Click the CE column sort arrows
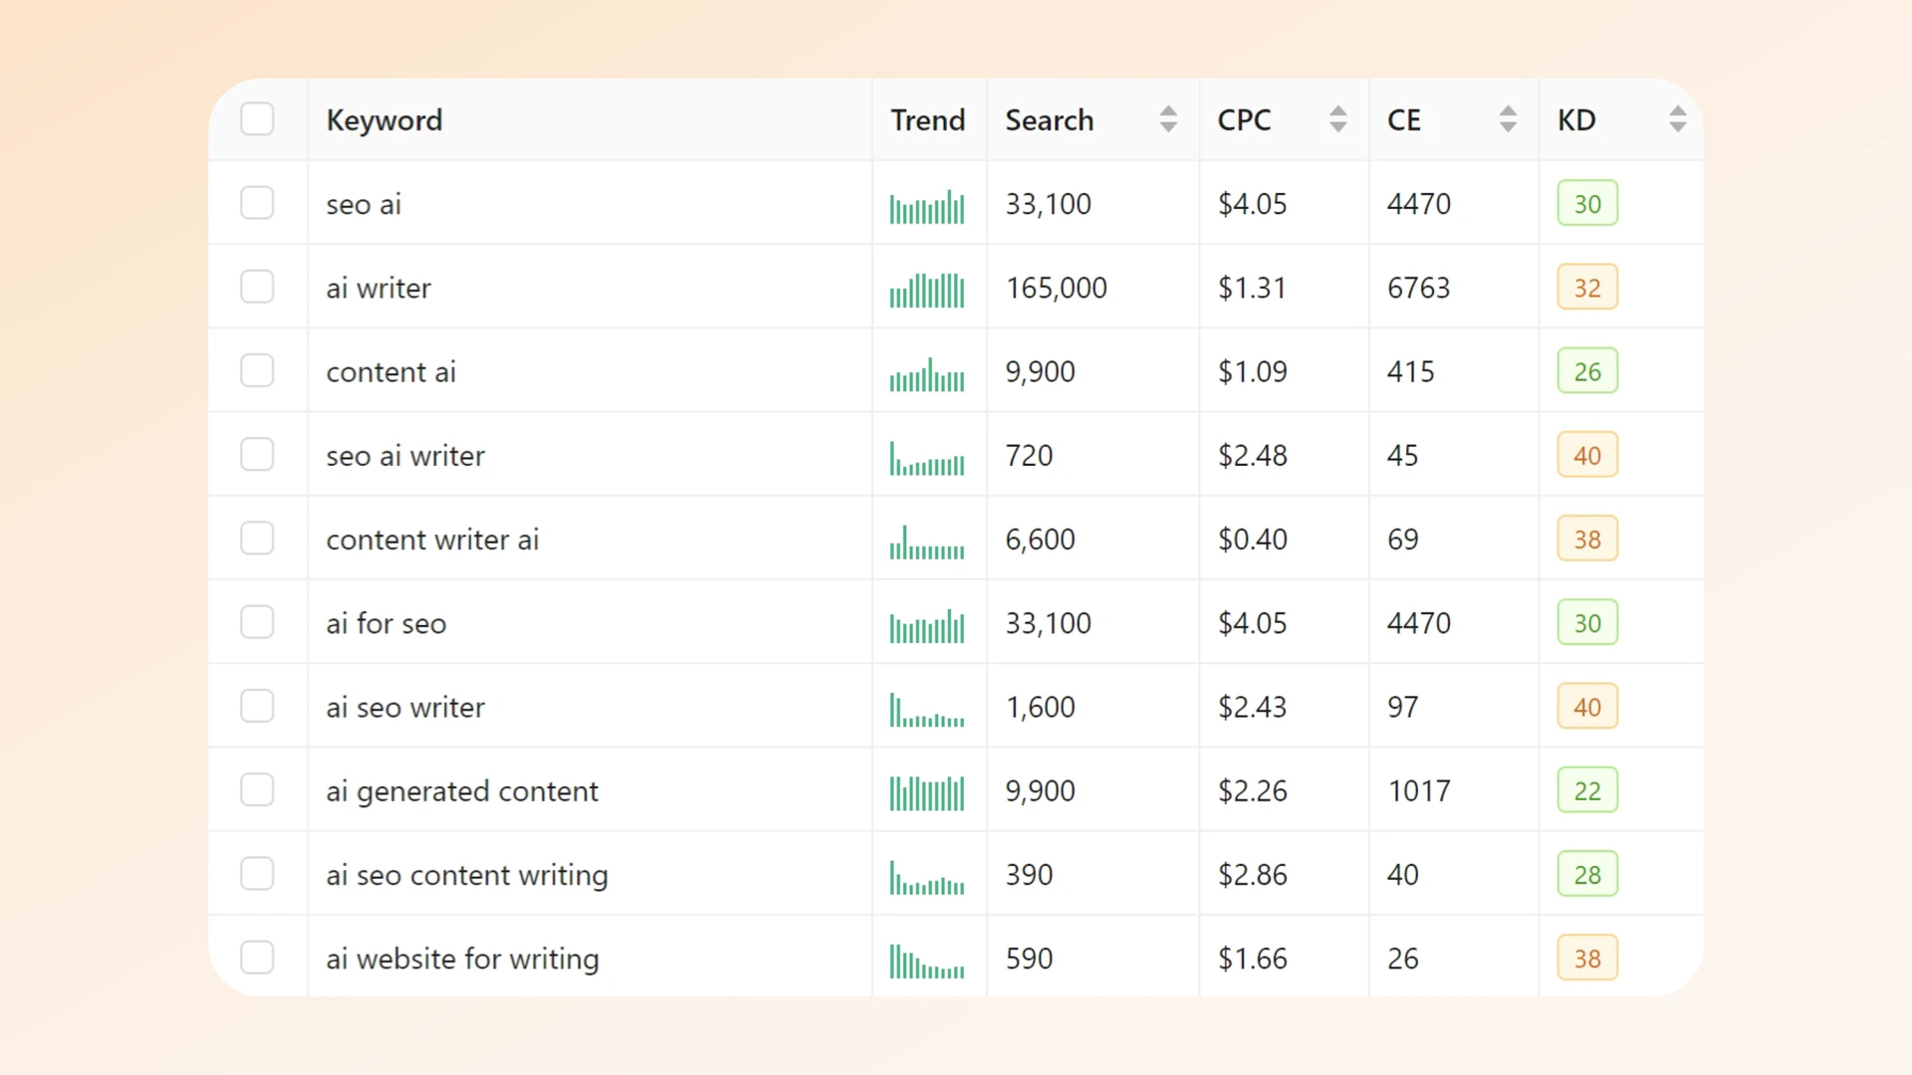The image size is (1912, 1075). (1508, 119)
